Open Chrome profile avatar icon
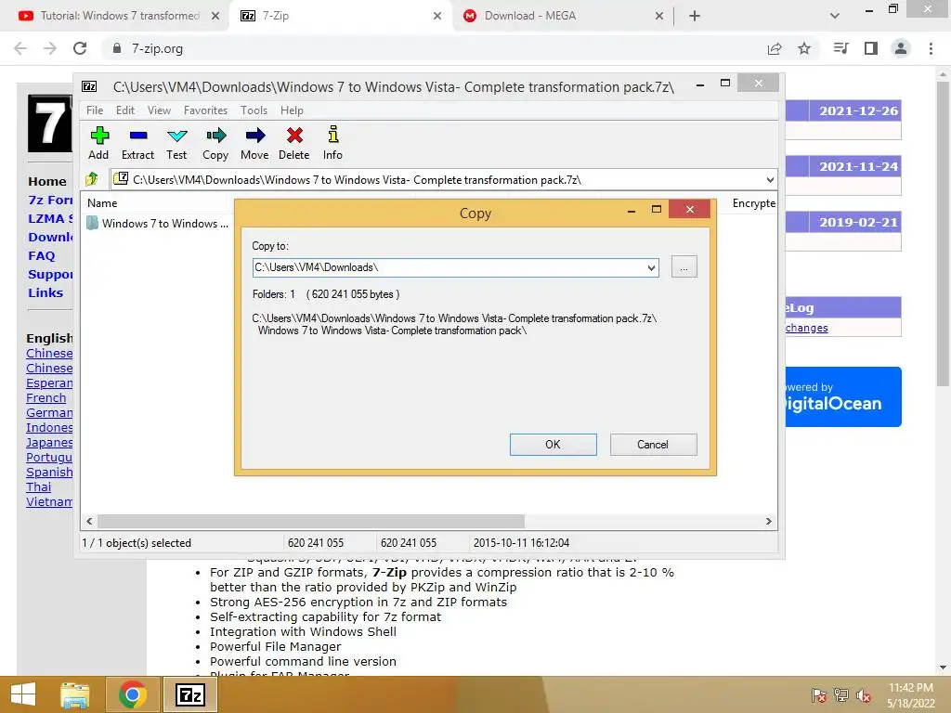Image resolution: width=951 pixels, height=713 pixels. (x=901, y=48)
